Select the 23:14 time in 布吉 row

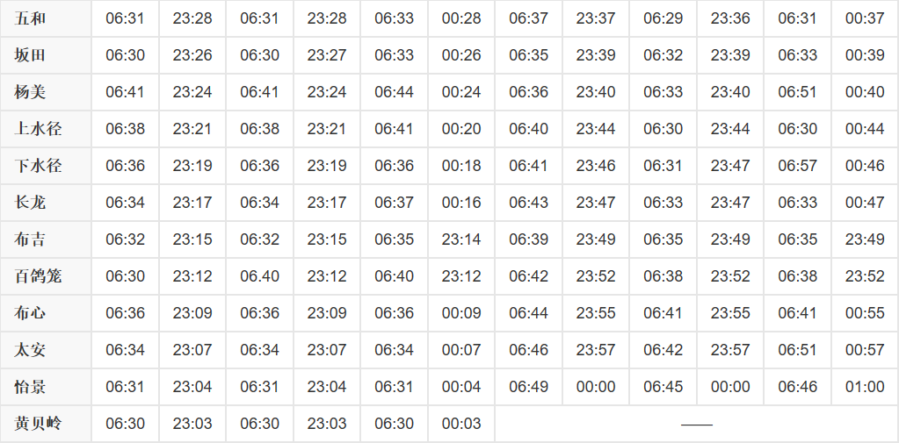461,239
